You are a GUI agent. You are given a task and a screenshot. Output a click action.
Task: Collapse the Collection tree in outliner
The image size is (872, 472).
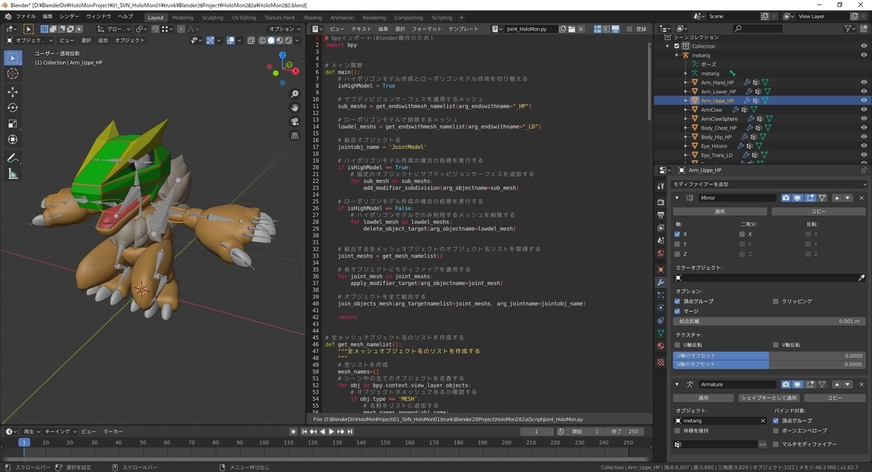pyautogui.click(x=669, y=46)
